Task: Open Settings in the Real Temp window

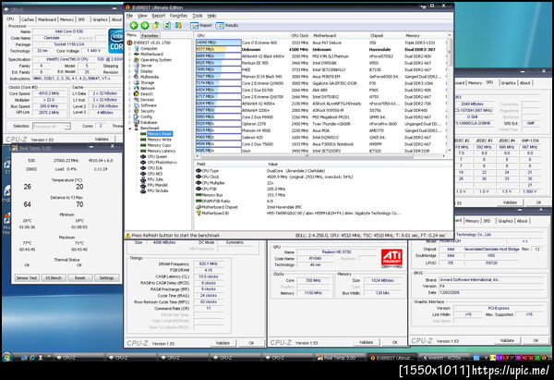Action: tap(106, 277)
